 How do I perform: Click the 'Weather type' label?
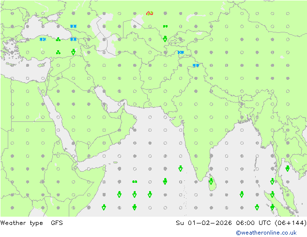click(21, 223)
